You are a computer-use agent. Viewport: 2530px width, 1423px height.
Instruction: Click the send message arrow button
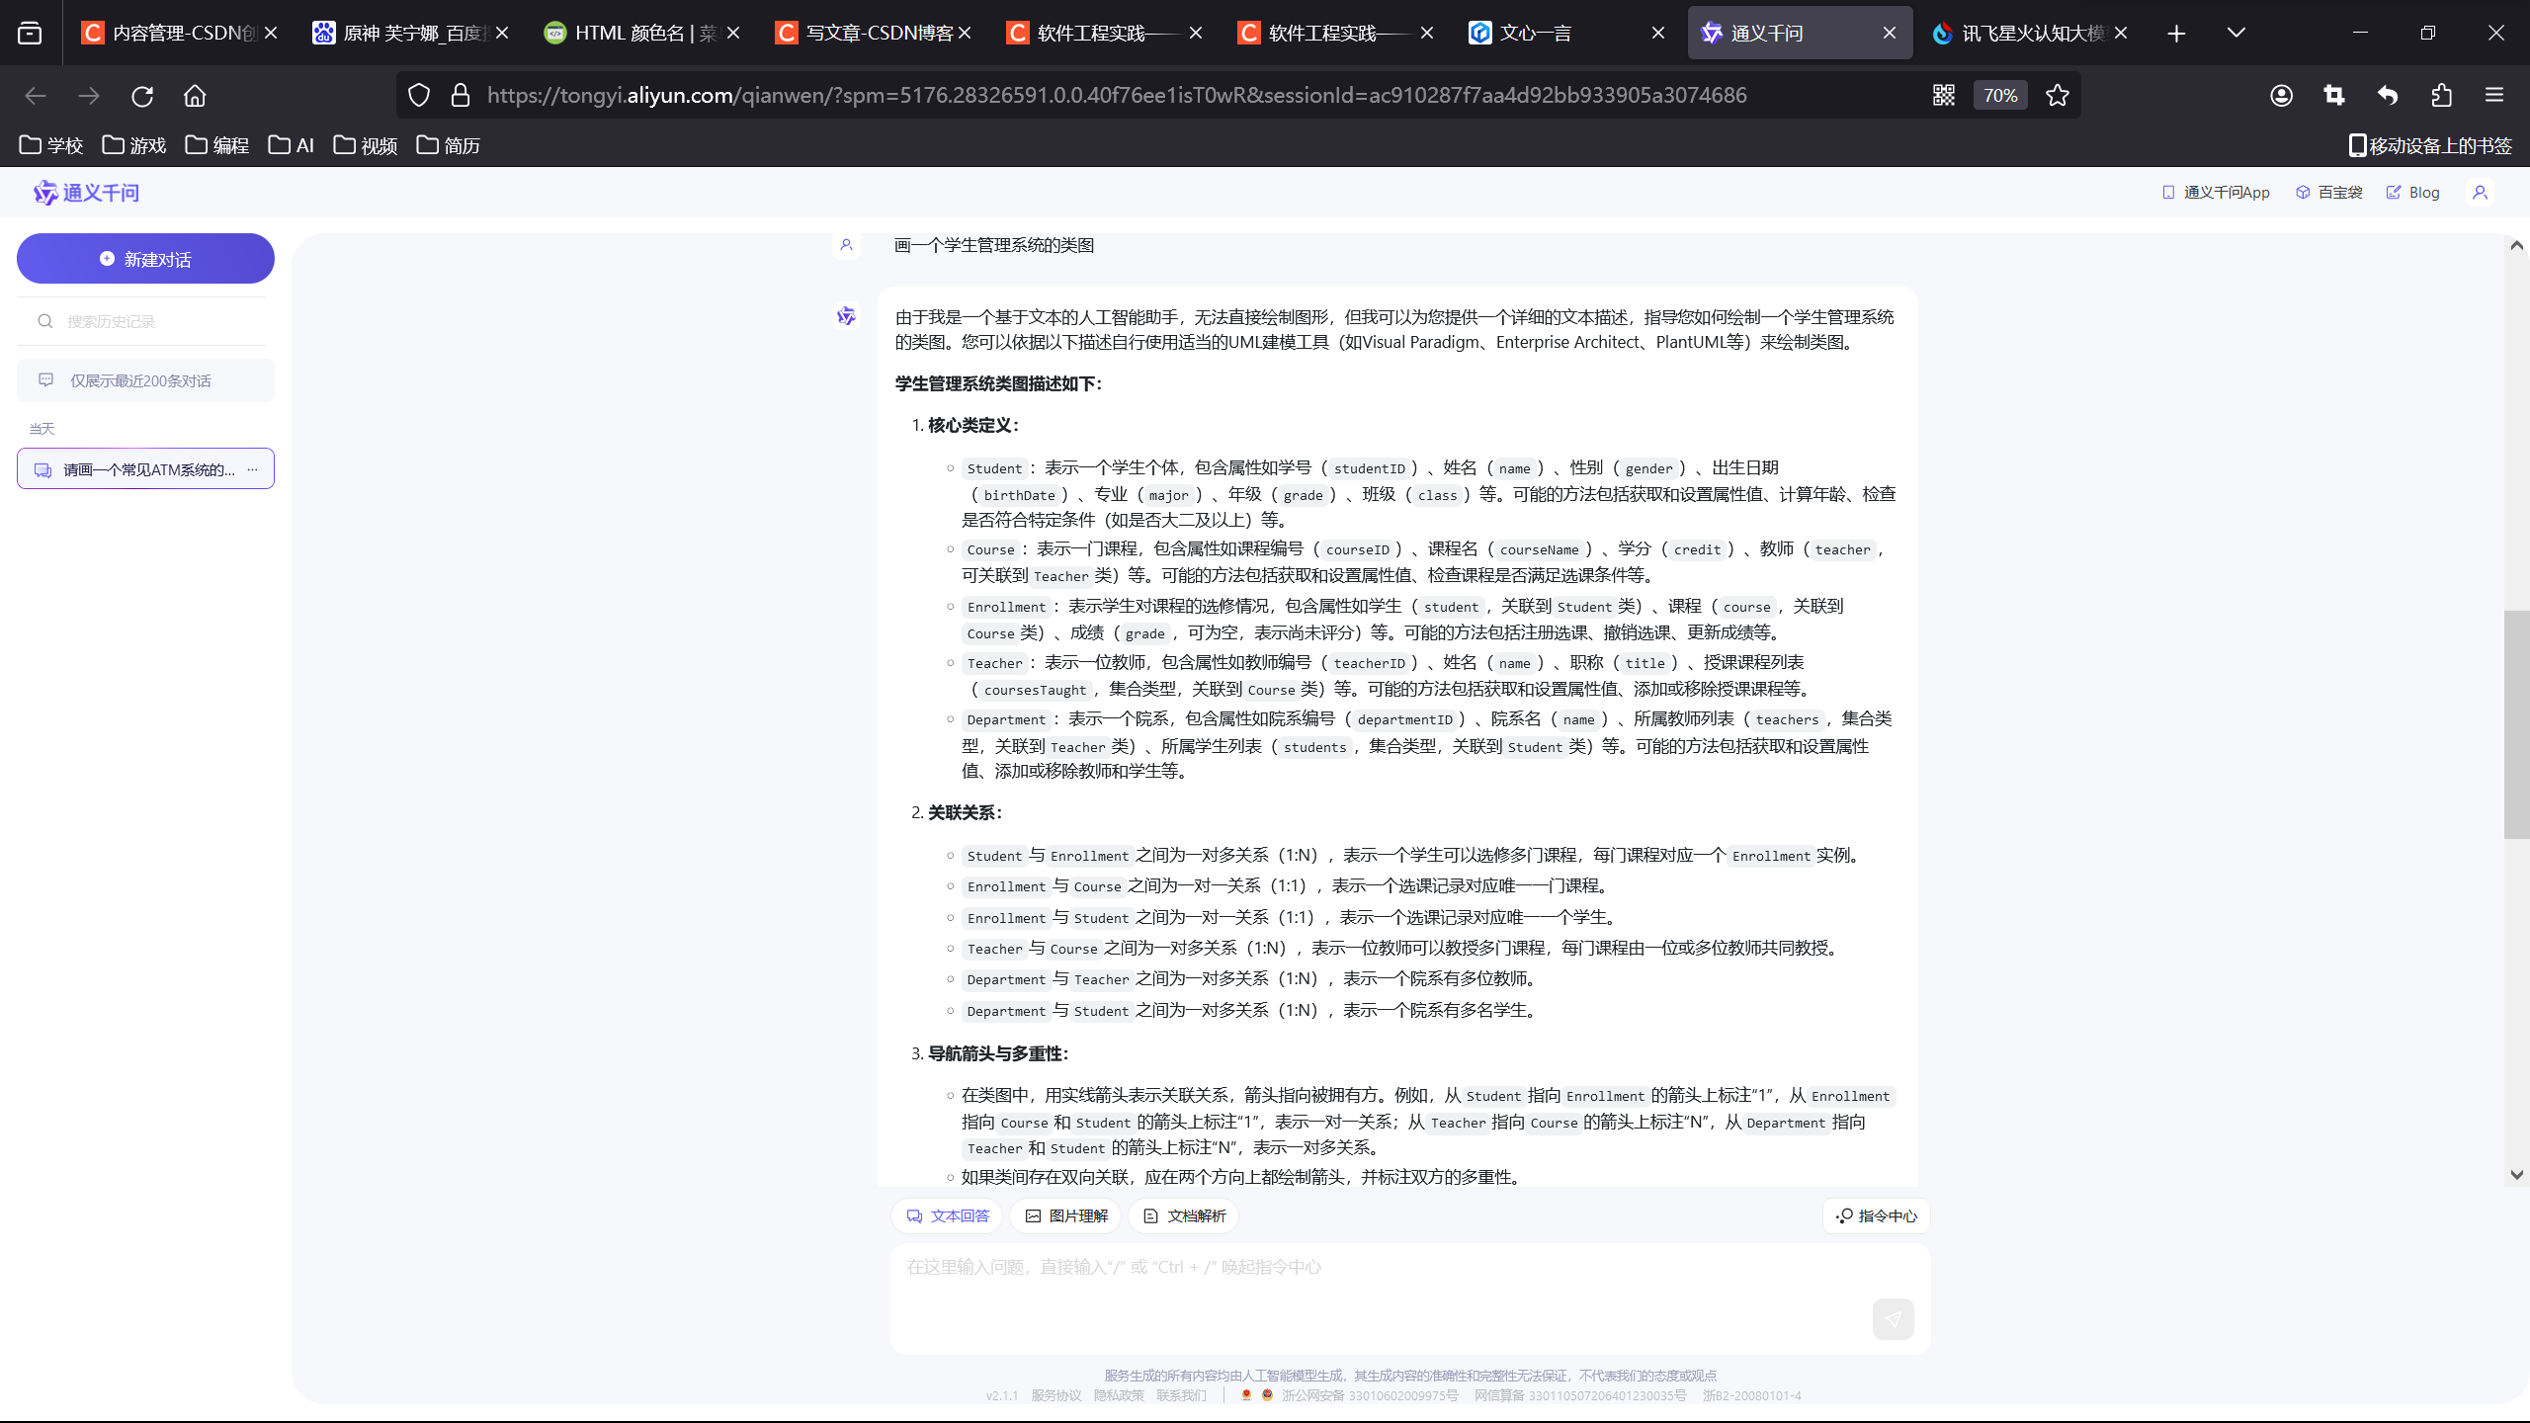(x=1893, y=1318)
